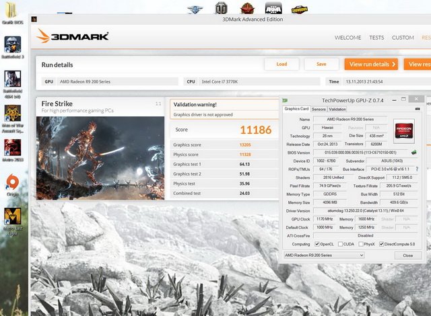Toggle the PhysX checkbox
The height and width of the screenshot is (316, 431).
(x=360, y=244)
